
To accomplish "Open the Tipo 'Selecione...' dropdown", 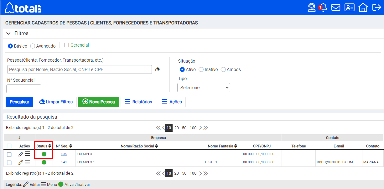I will click(x=204, y=88).
